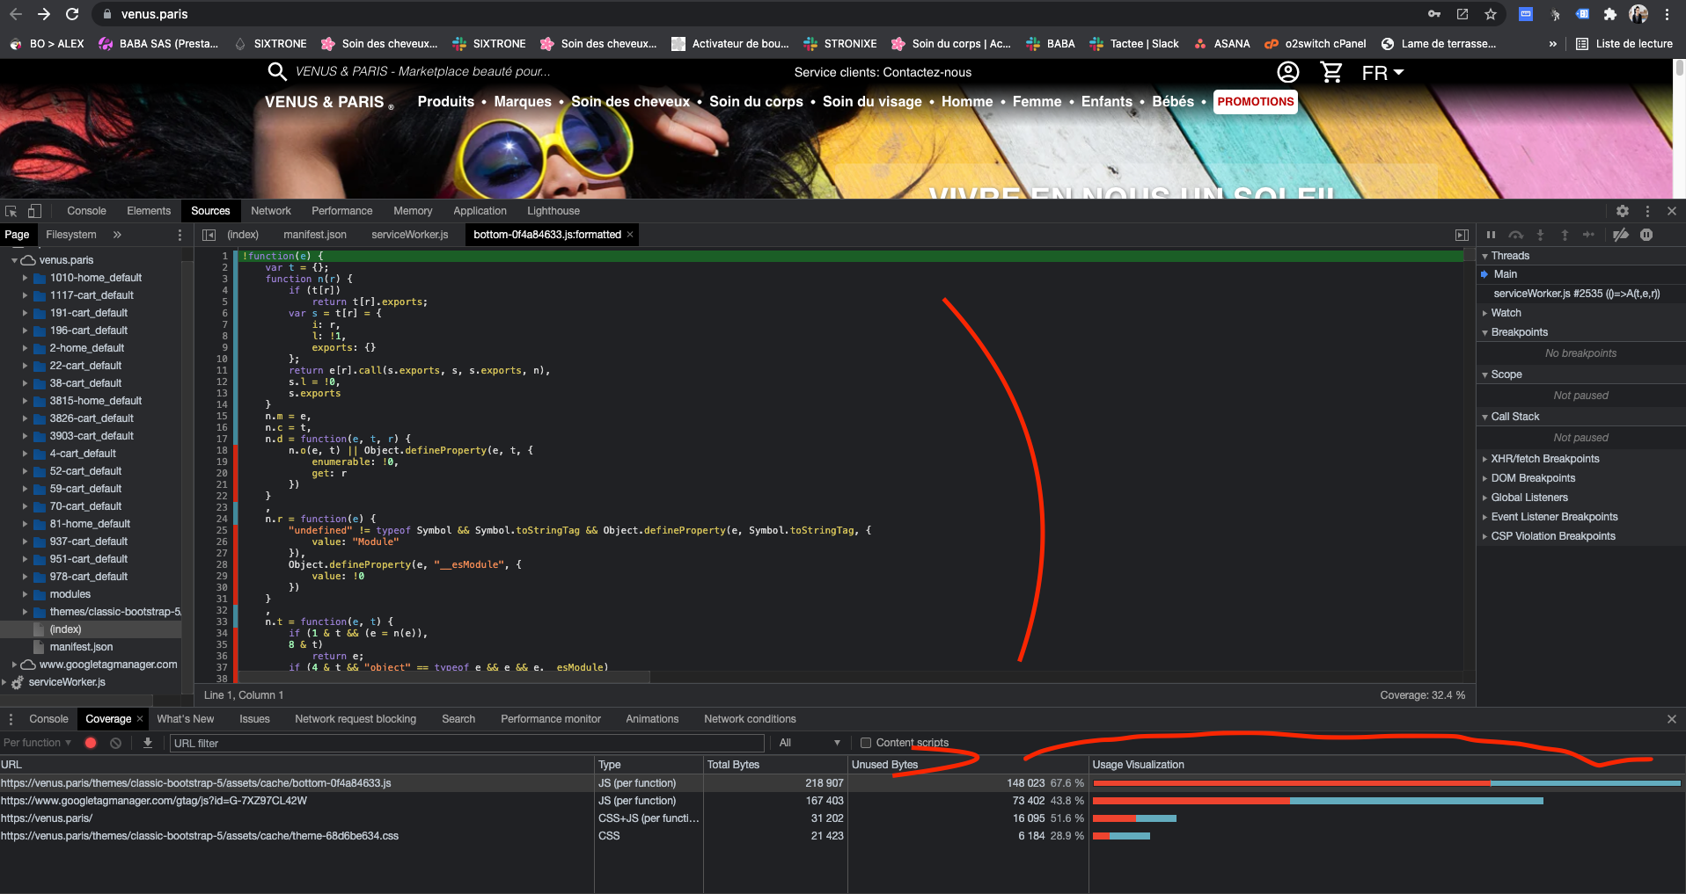
Task: Open the Per function dropdown
Action: [x=37, y=743]
